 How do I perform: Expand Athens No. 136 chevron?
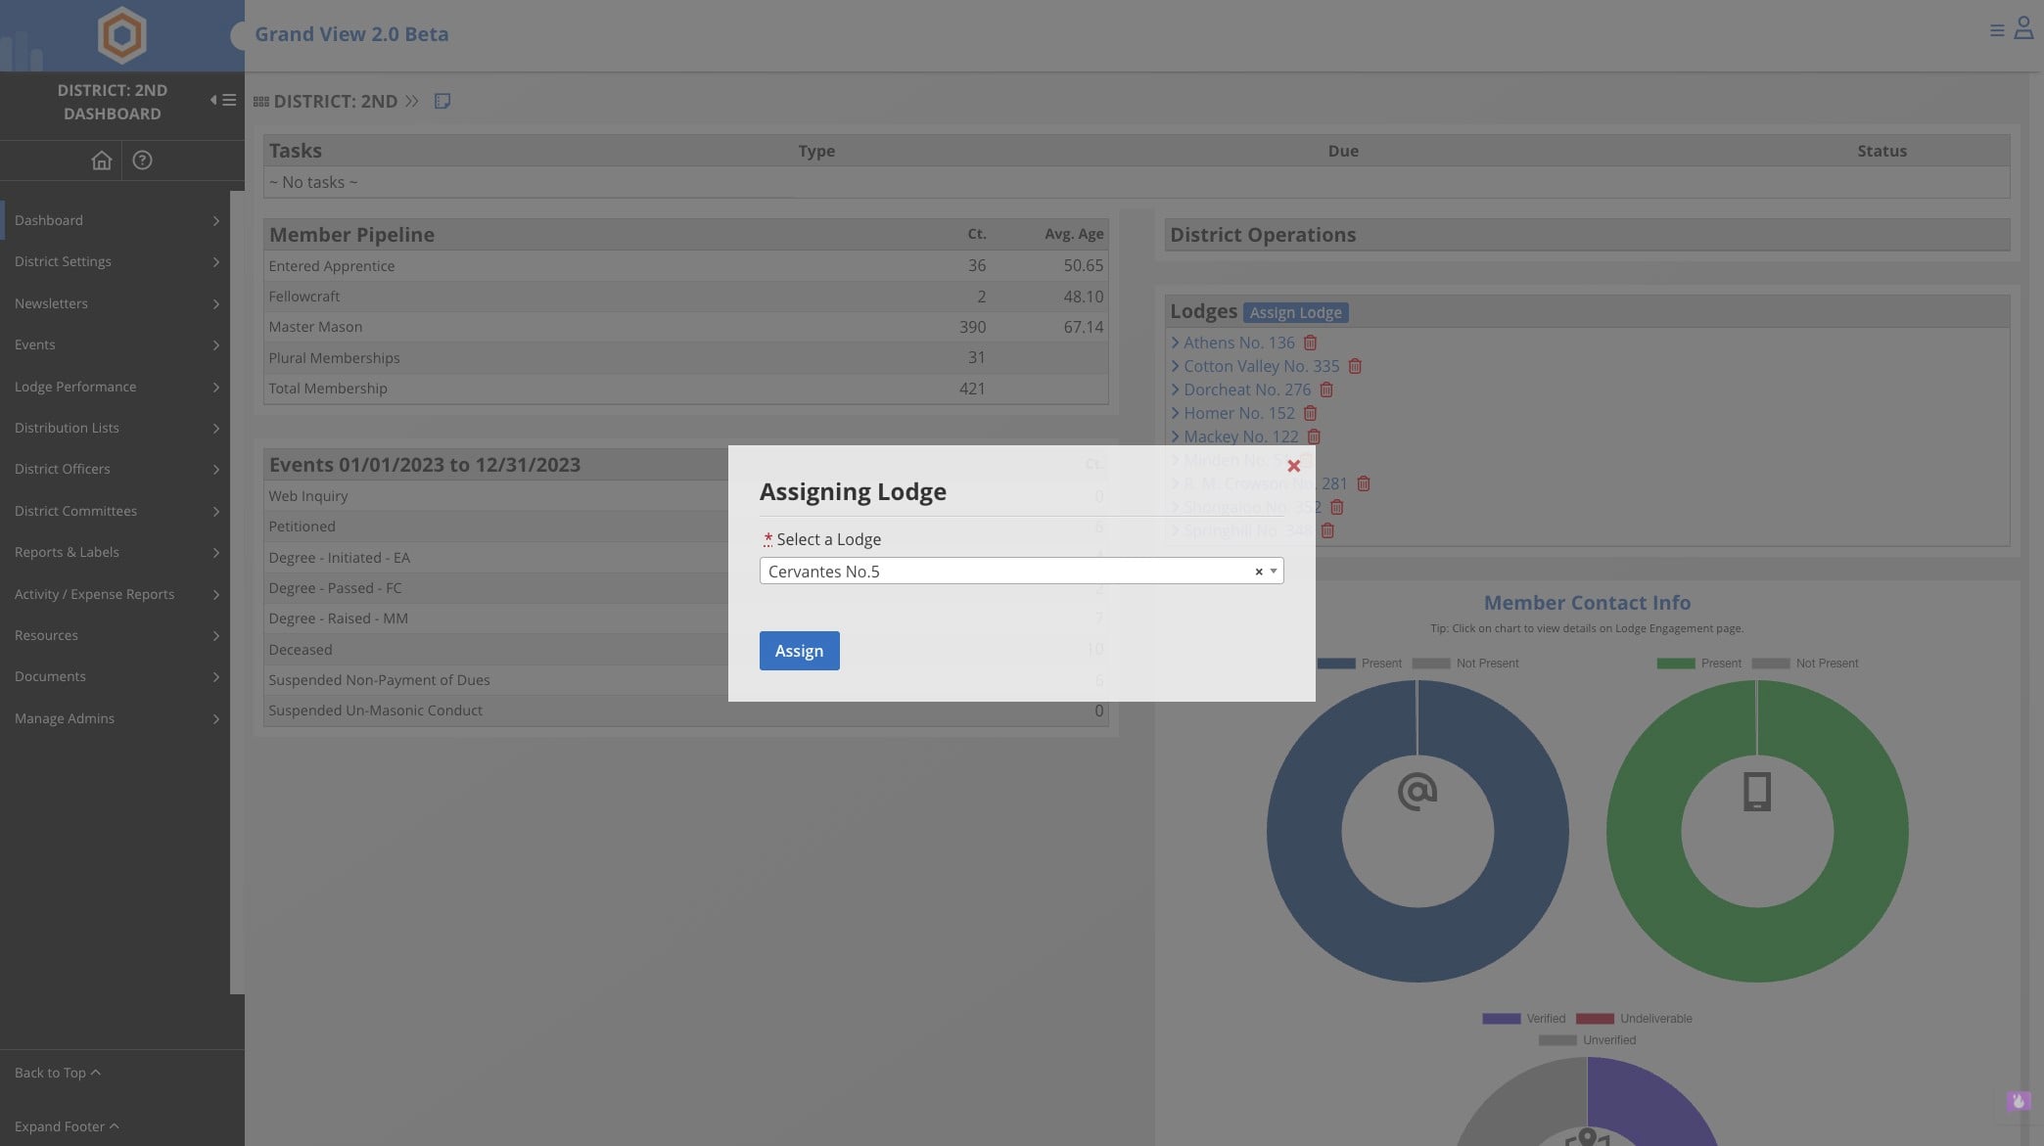click(1175, 343)
